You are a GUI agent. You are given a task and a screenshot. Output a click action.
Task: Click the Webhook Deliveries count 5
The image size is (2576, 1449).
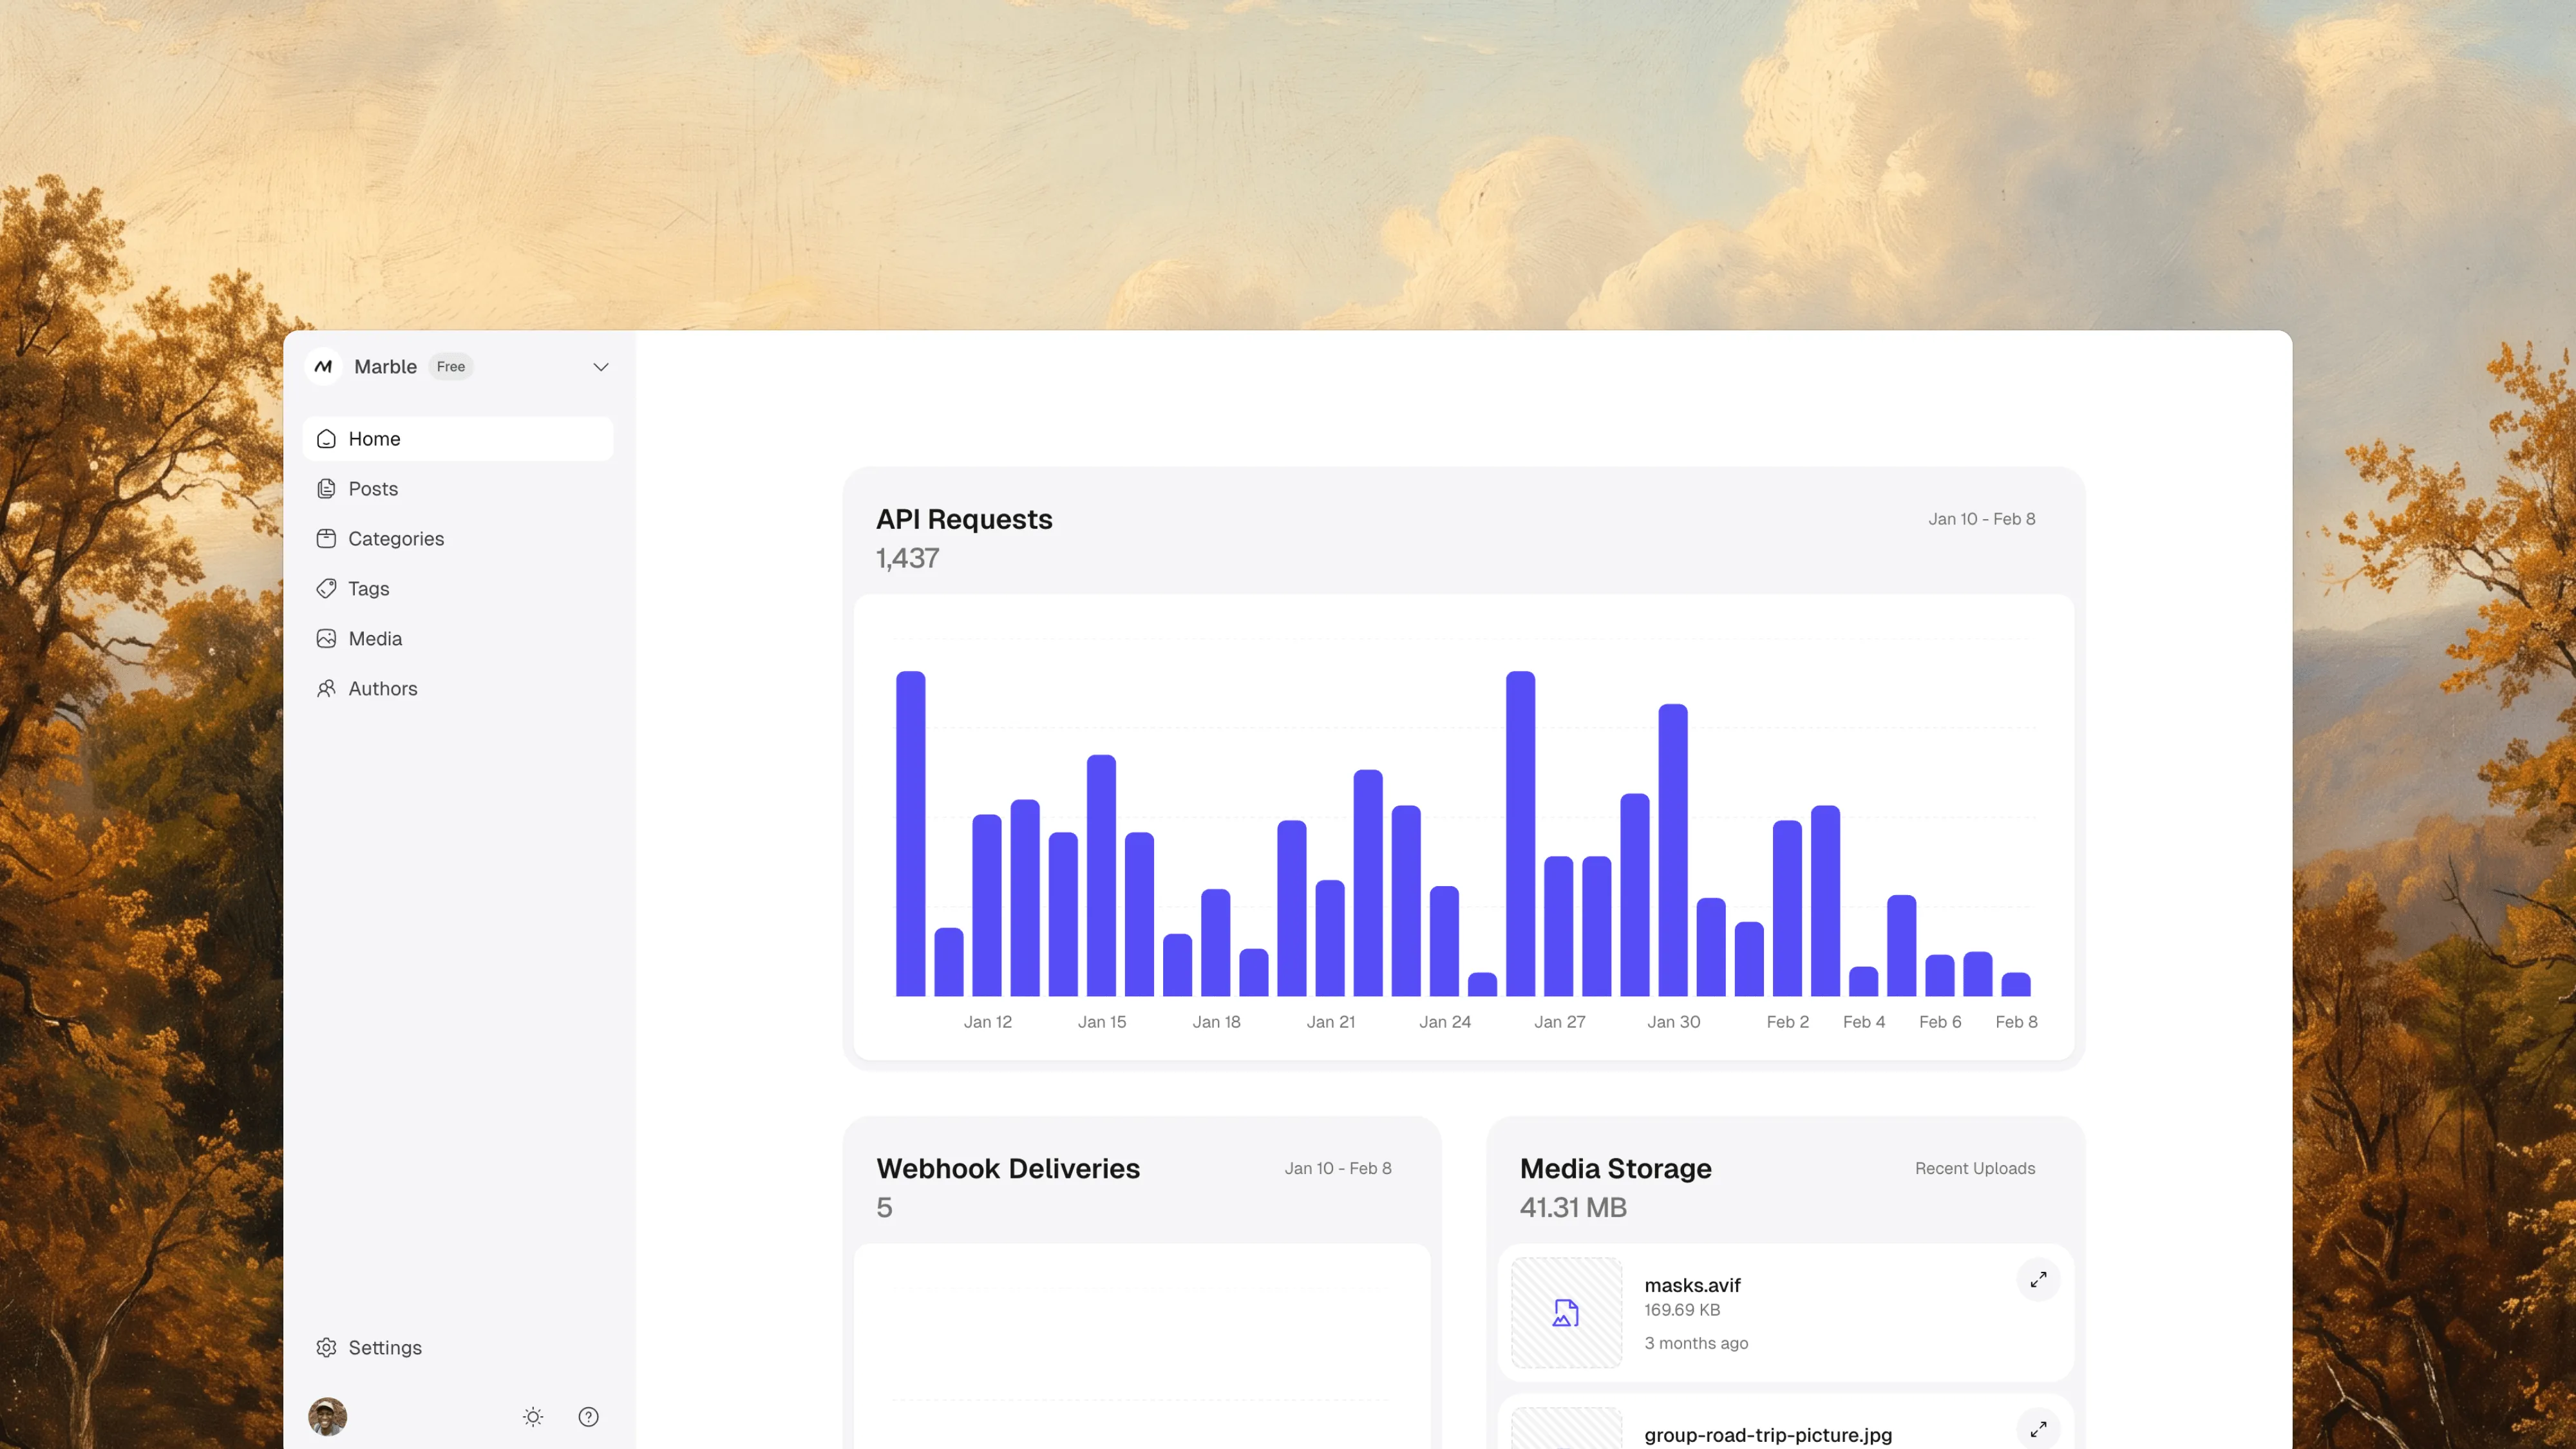tap(884, 1208)
